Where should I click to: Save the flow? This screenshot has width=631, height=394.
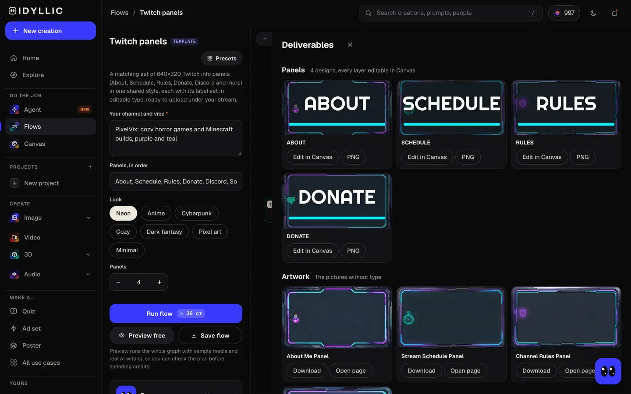tap(210, 335)
